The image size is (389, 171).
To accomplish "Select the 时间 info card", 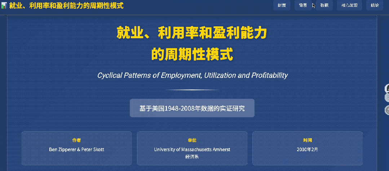I will pyautogui.click(x=307, y=148).
